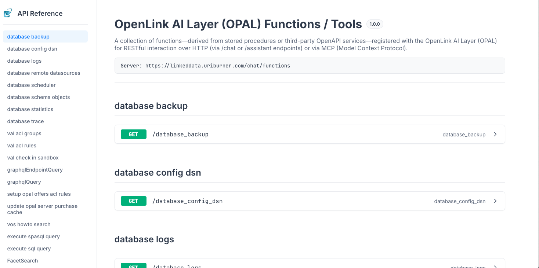Go to database logs sidebar item
Screen dimensions: 539x268
point(45,61)
